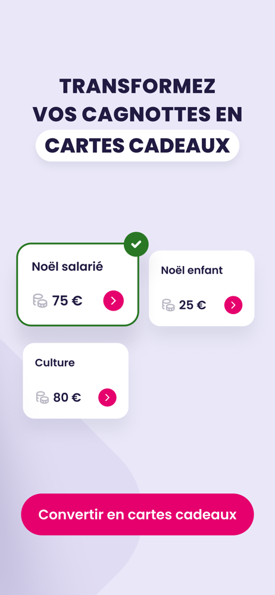
Task: Click the coins icon beside 25 €
Action: pos(168,305)
